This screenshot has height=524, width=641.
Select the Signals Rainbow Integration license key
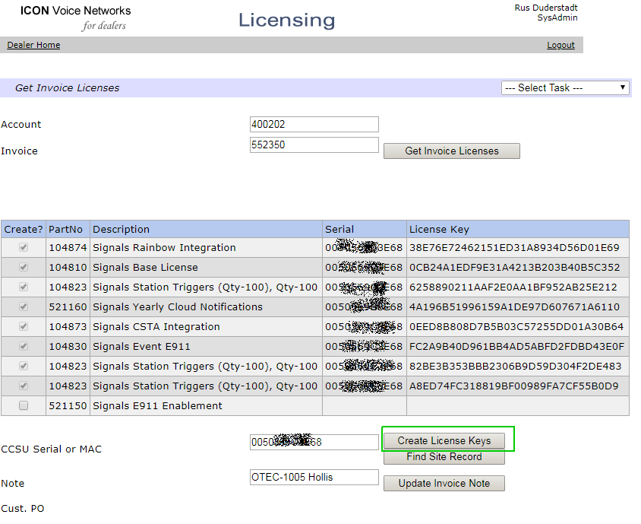[x=514, y=248]
